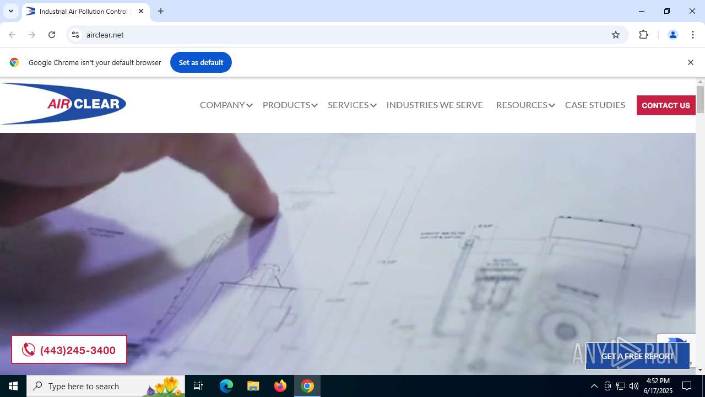Open the Chrome profile avatar
705x397 pixels.
click(x=673, y=35)
